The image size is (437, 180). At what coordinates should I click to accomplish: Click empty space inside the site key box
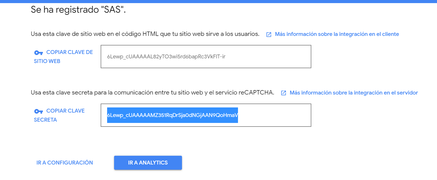(x=268, y=57)
